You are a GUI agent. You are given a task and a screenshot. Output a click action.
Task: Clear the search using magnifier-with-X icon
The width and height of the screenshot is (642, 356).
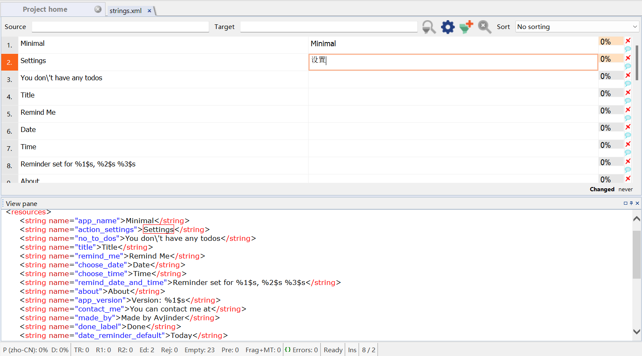[484, 26]
